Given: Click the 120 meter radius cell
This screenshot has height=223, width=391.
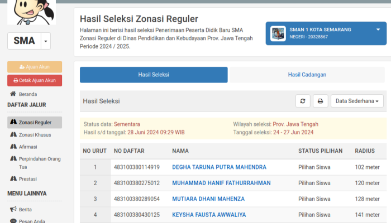Looking at the screenshot, I should tap(368, 183).
